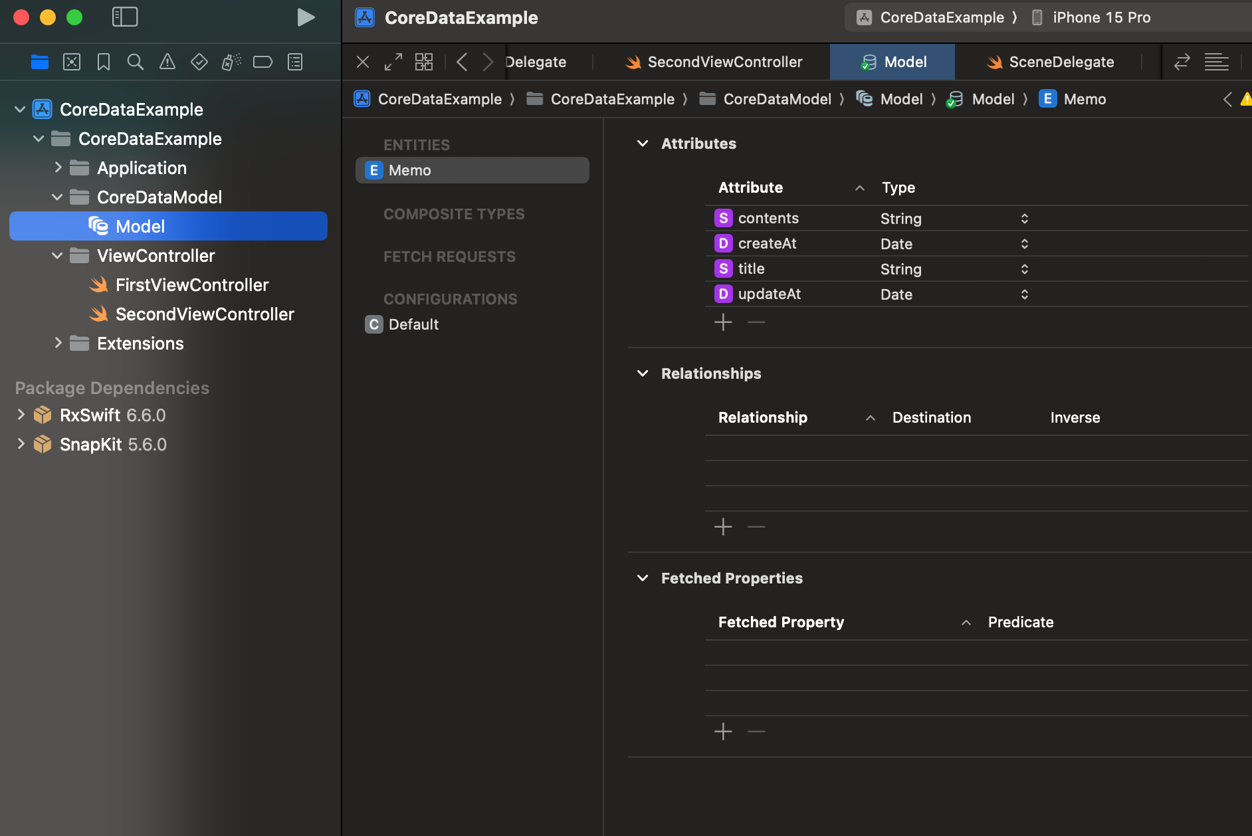Collapse the CoreDataModel folder
The width and height of the screenshot is (1252, 836).
57,197
